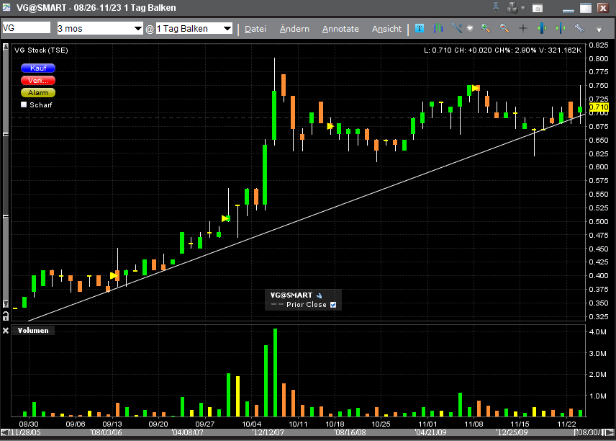
Task: Open the Ansicht menu
Action: [x=386, y=29]
